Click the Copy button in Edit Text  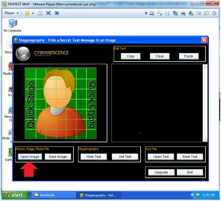tap(130, 56)
